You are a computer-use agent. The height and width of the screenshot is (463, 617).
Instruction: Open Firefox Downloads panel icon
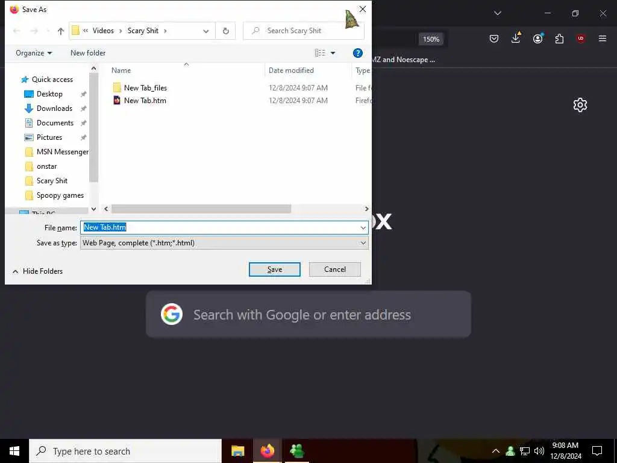point(516,38)
